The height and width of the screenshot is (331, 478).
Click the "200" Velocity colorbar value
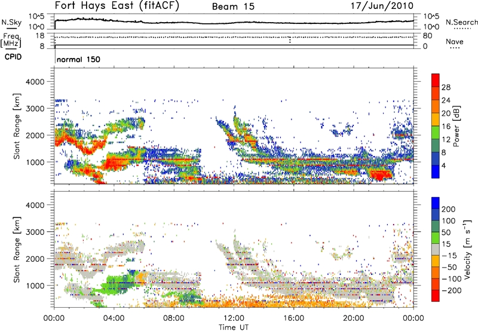(x=449, y=209)
